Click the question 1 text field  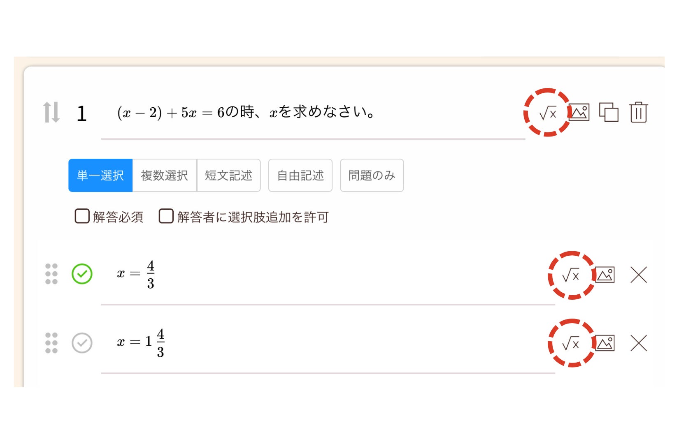click(313, 113)
